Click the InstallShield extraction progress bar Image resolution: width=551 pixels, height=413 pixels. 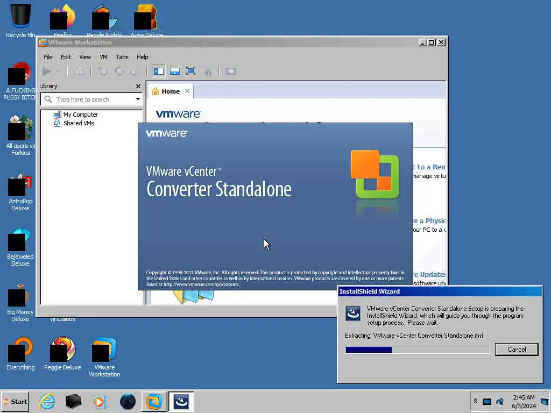pos(418,350)
